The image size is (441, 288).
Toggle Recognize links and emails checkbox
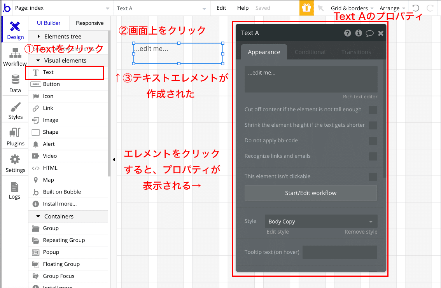pyautogui.click(x=373, y=156)
